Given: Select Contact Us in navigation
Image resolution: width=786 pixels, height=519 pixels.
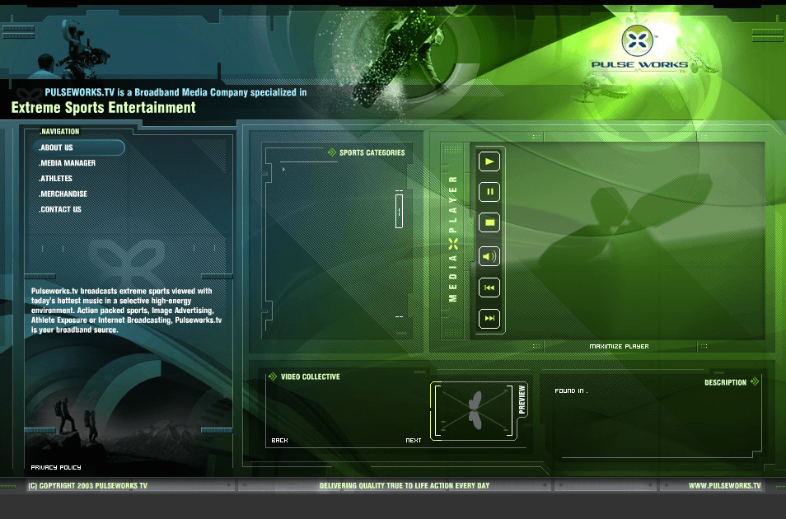Looking at the screenshot, I should 60,209.
